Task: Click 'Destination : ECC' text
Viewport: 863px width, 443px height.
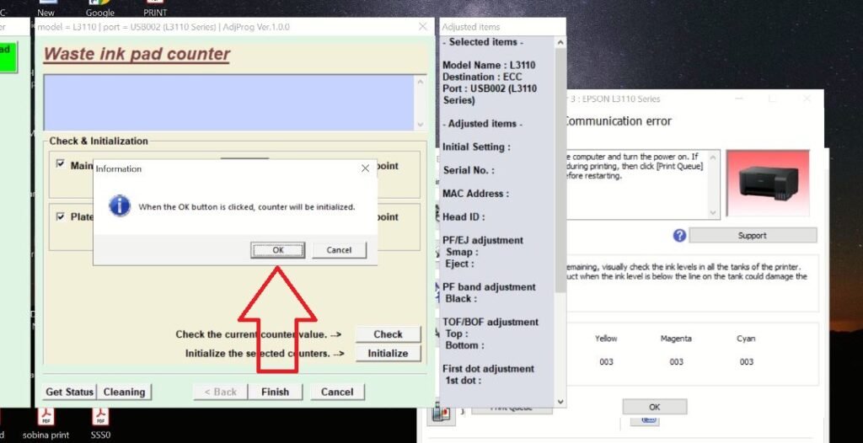Action: (x=482, y=77)
